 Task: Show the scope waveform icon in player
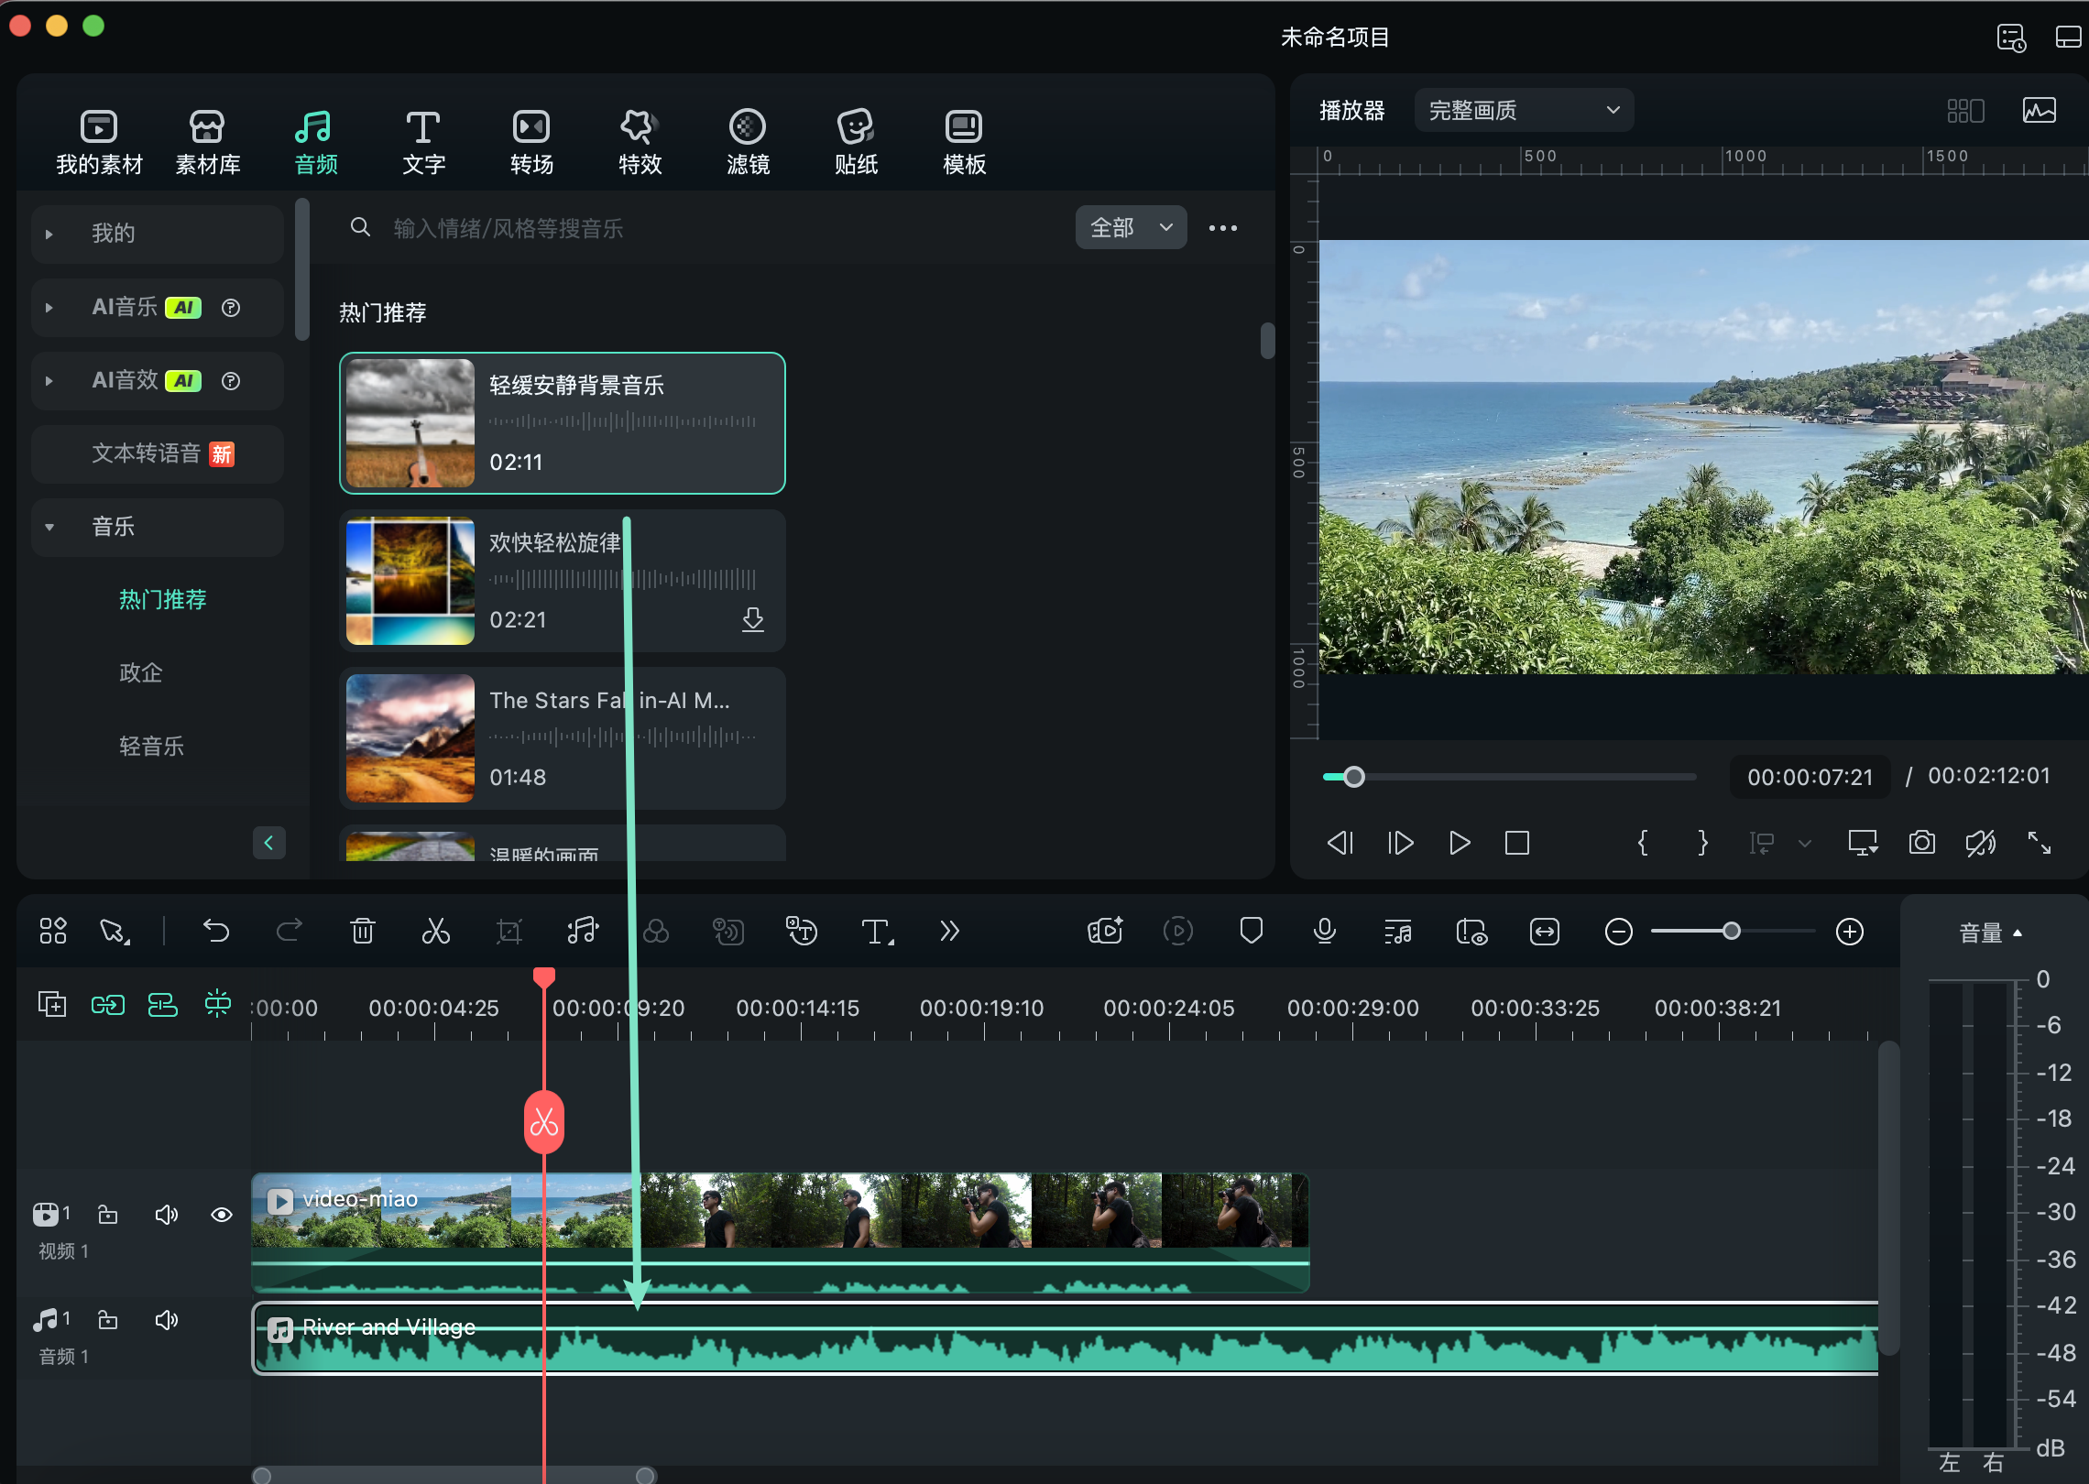coord(2040,111)
